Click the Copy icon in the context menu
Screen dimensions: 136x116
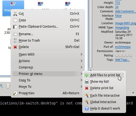coord(15,20)
